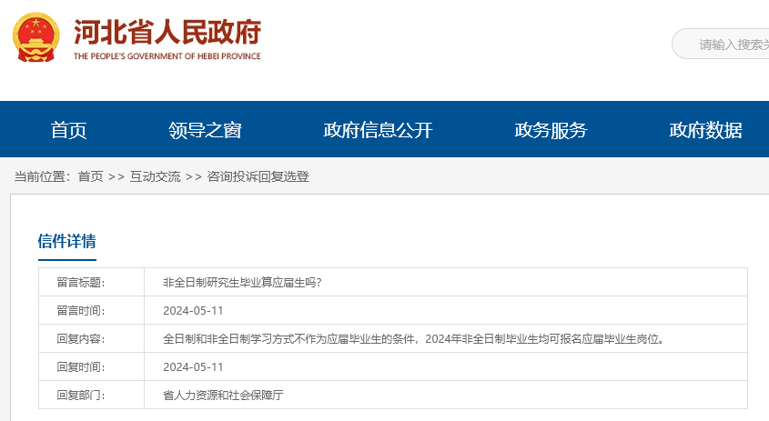Click the 咨询投诉回复选登 breadcrumb link
Screen dimensions: 769x421
258,176
